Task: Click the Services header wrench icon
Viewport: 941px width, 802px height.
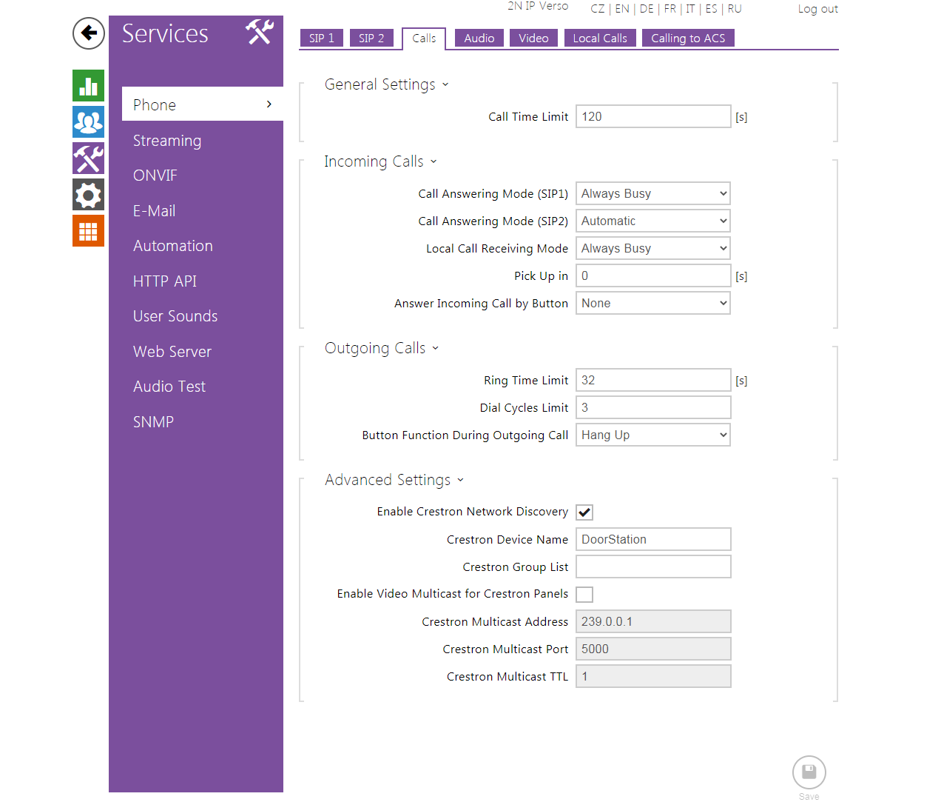Action: 260,33
